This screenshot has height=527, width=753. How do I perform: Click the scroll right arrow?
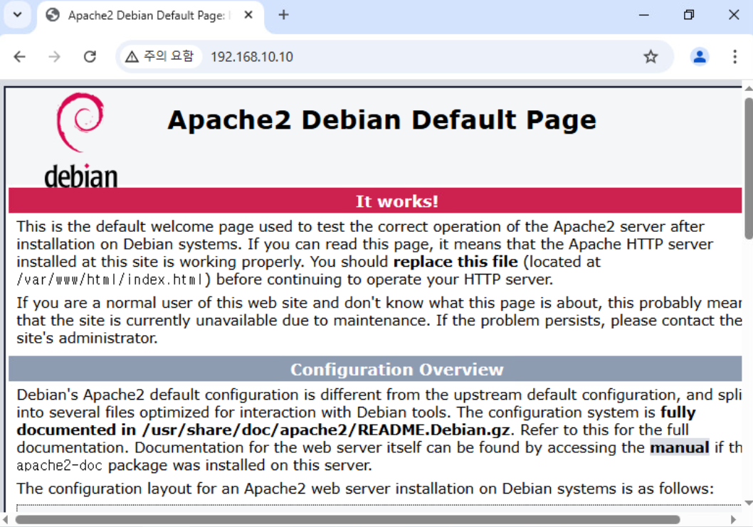(x=733, y=520)
